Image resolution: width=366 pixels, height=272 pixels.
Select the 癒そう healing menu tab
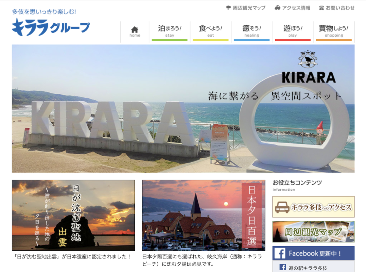252,31
